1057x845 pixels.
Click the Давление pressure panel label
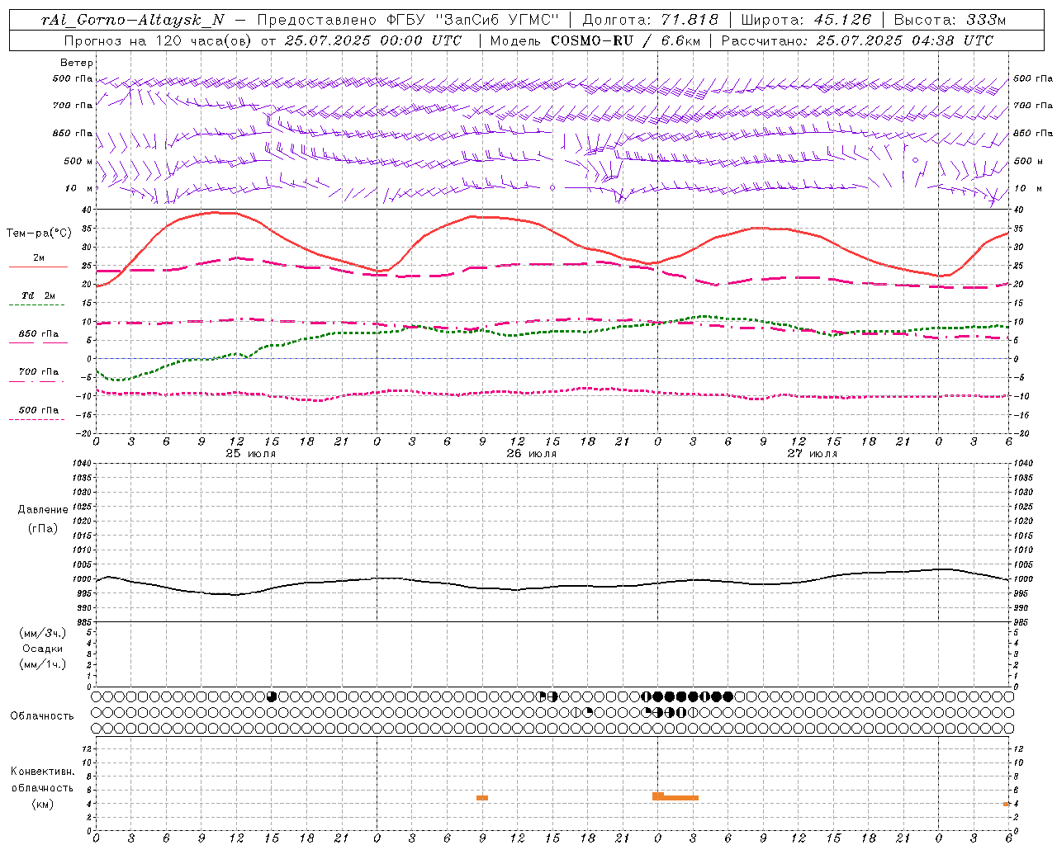tap(43, 510)
